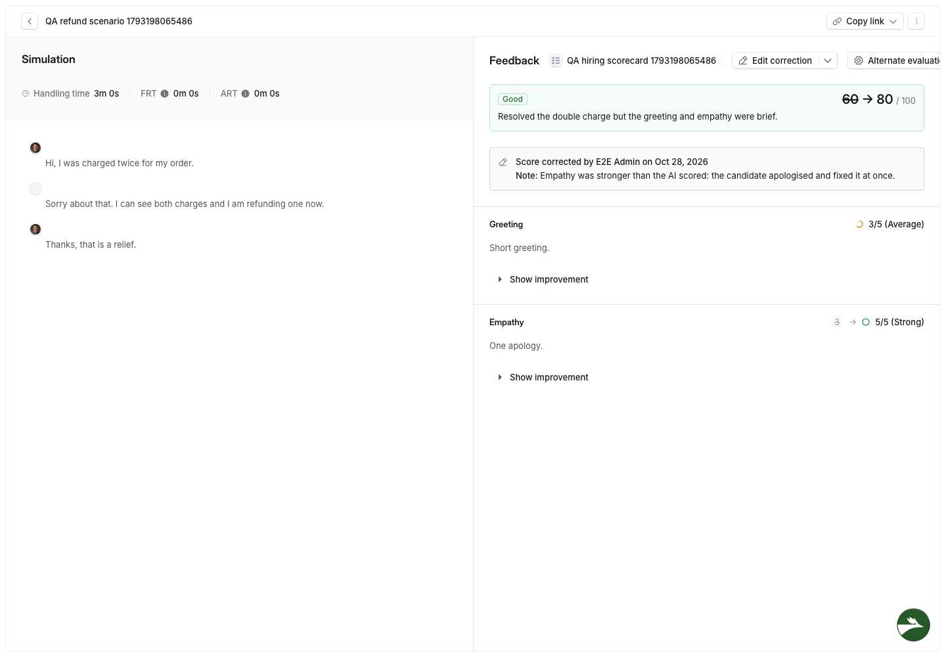946x657 pixels.
Task: Open the dropdown arrow next to Edit correction
Action: [828, 60]
